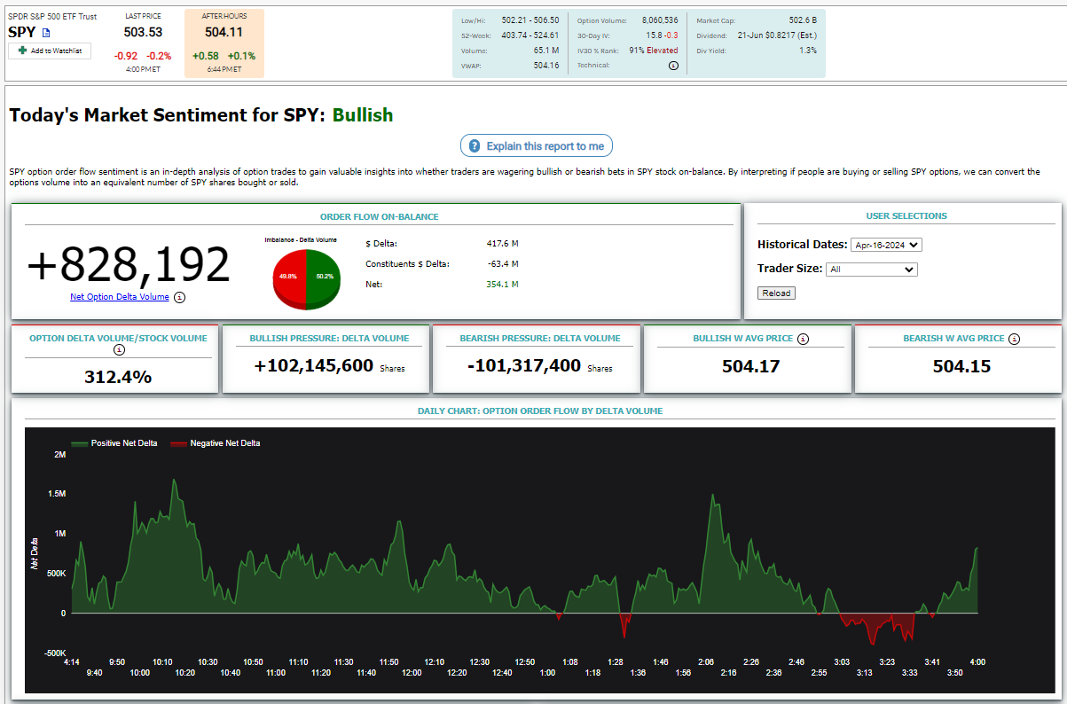Open the Net Option Delta Volume link

(120, 297)
